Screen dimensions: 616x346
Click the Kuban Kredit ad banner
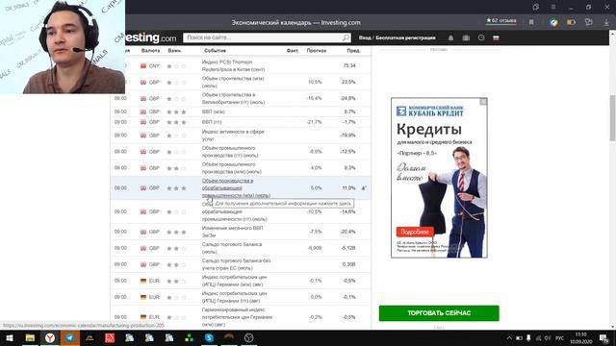439,178
